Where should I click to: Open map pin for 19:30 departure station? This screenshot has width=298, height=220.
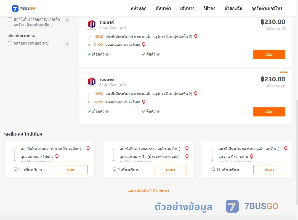(196, 94)
